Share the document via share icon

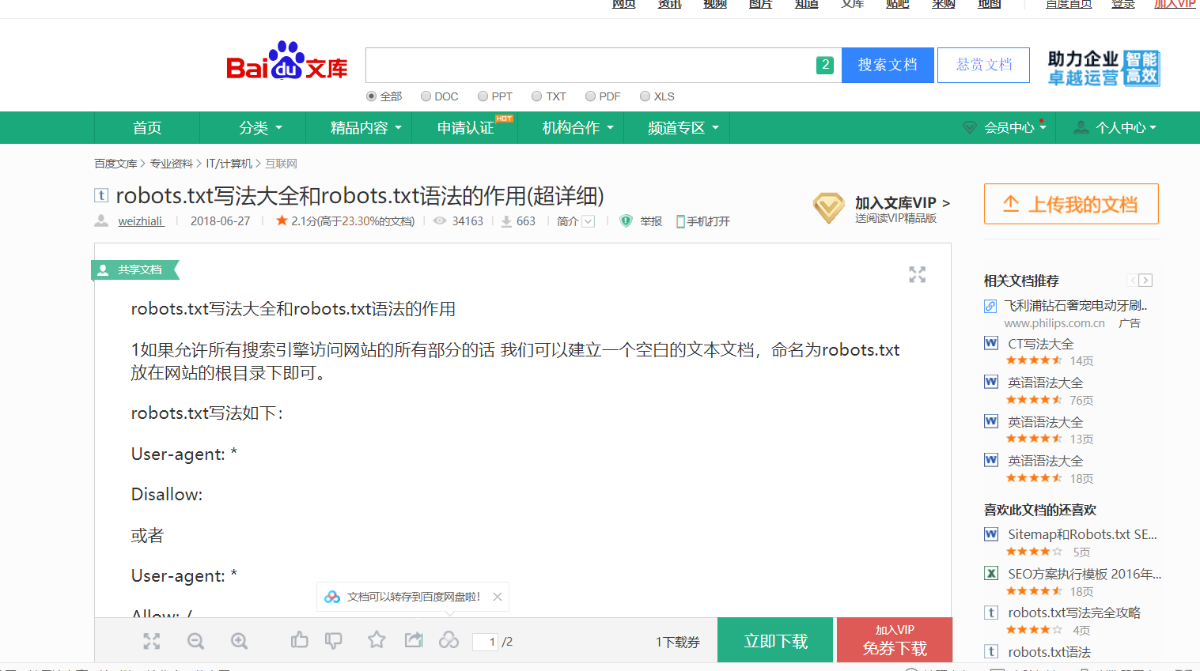[x=414, y=639]
